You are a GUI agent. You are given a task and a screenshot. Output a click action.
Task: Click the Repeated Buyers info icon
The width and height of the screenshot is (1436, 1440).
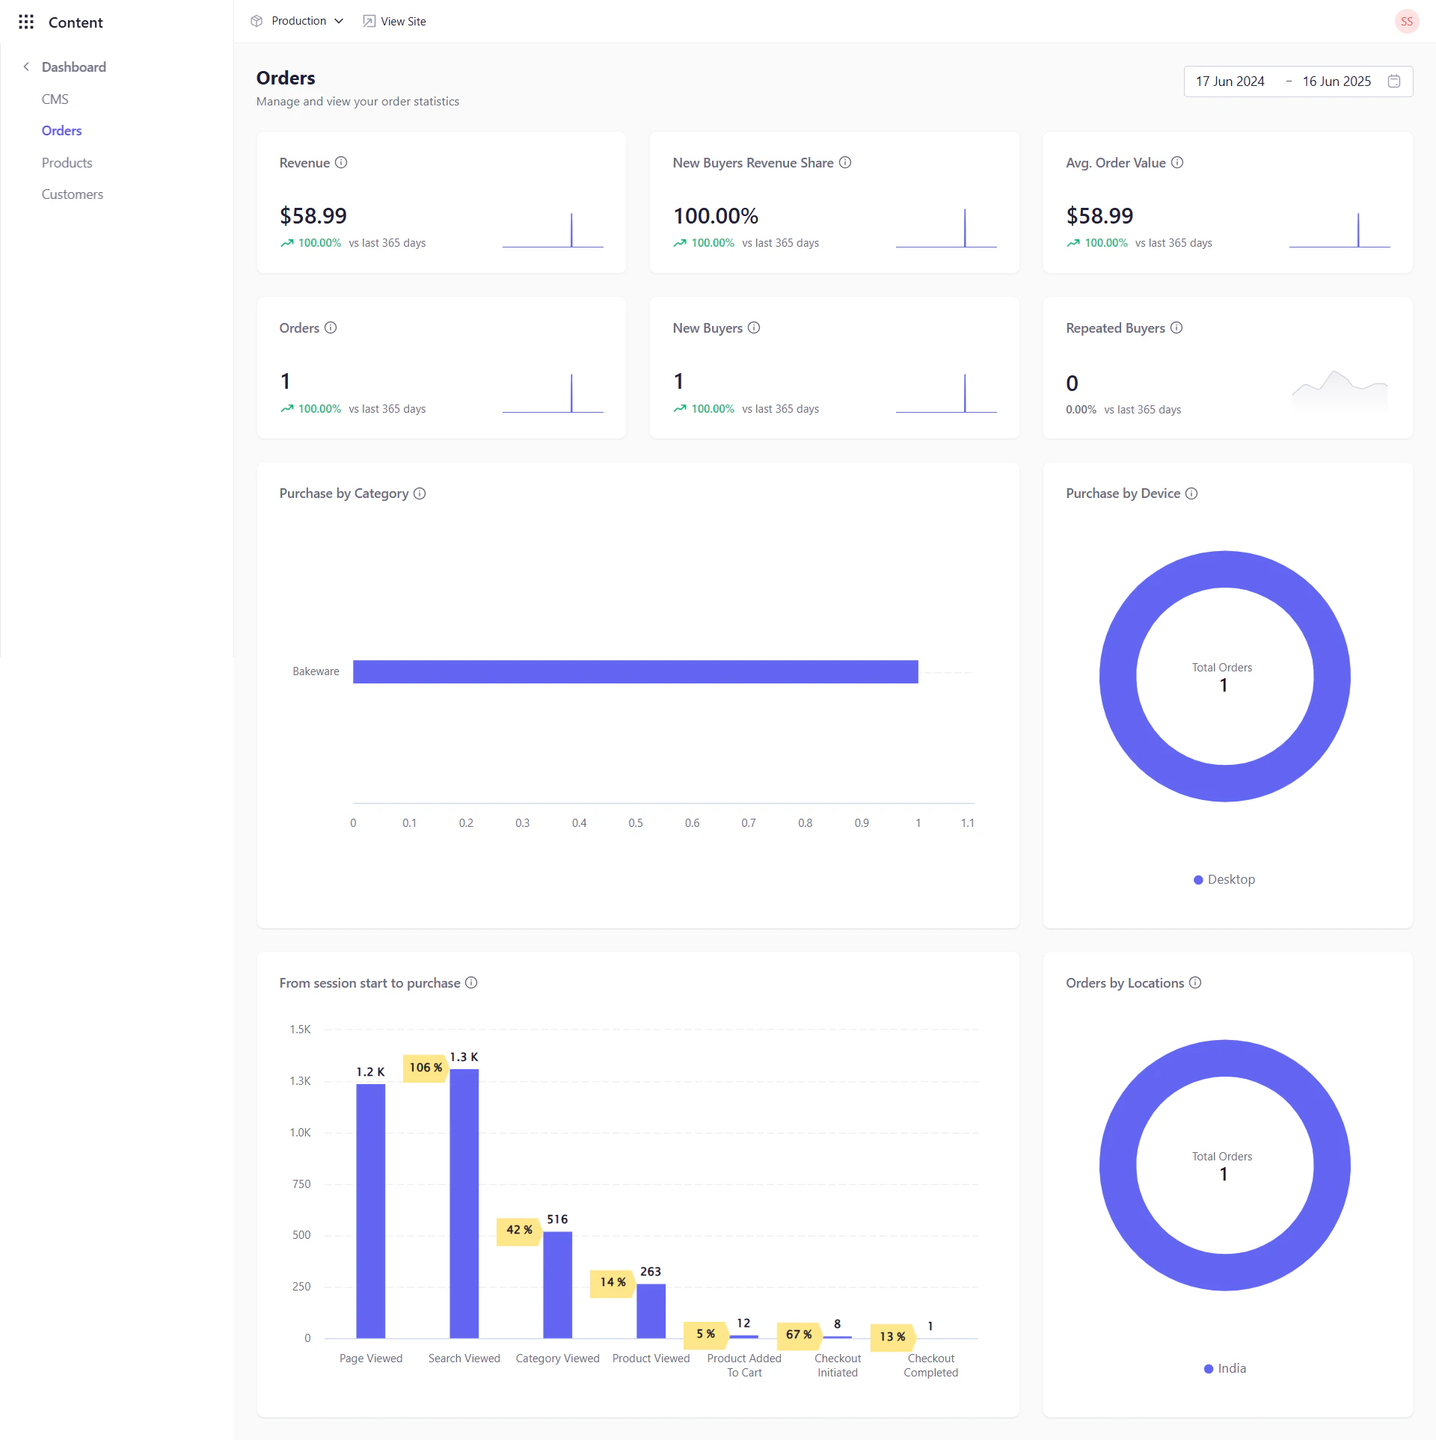coord(1176,327)
